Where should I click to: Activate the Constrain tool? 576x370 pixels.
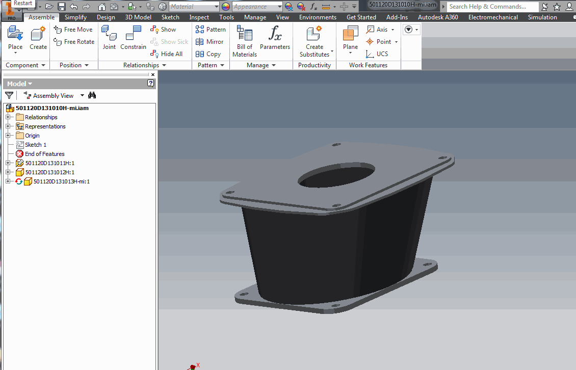click(133, 38)
